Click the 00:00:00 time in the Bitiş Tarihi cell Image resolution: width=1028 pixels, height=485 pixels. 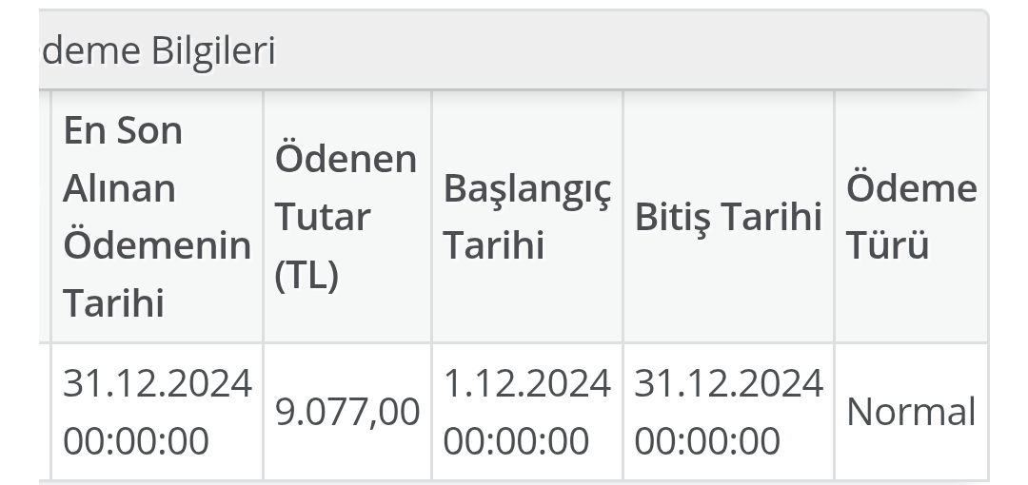click(706, 440)
